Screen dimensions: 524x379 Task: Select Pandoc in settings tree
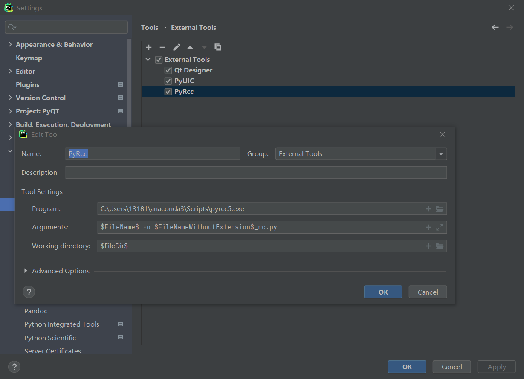pos(36,311)
